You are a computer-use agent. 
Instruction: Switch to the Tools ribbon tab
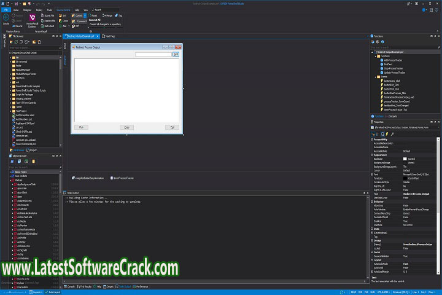click(50, 10)
